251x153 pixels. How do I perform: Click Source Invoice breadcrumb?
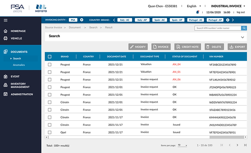[x=54, y=28]
